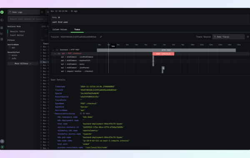
Task: Collapse the frontend HTTP POST span
Action: (x=53, y=50)
